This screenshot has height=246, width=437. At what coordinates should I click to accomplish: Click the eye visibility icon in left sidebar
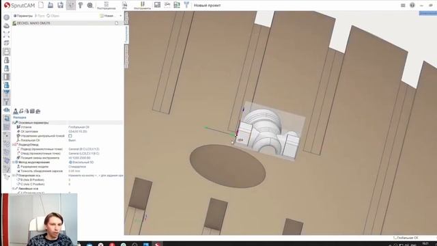[x=6, y=110]
